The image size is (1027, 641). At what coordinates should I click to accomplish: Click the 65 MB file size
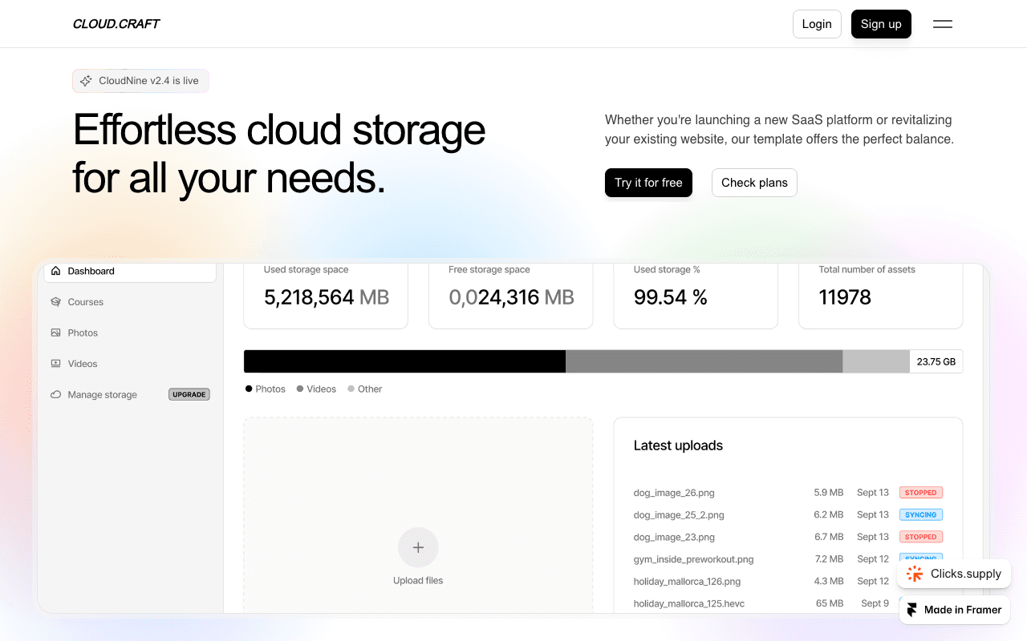(830, 603)
